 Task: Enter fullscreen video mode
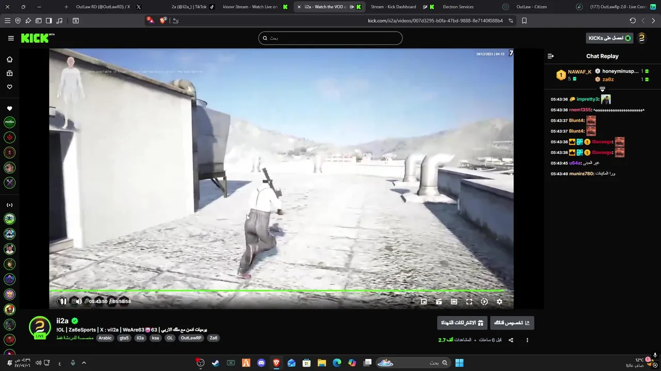pos(469,302)
